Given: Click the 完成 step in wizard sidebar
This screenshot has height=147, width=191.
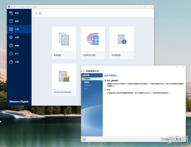Looking at the screenshot, I should 86,89.
